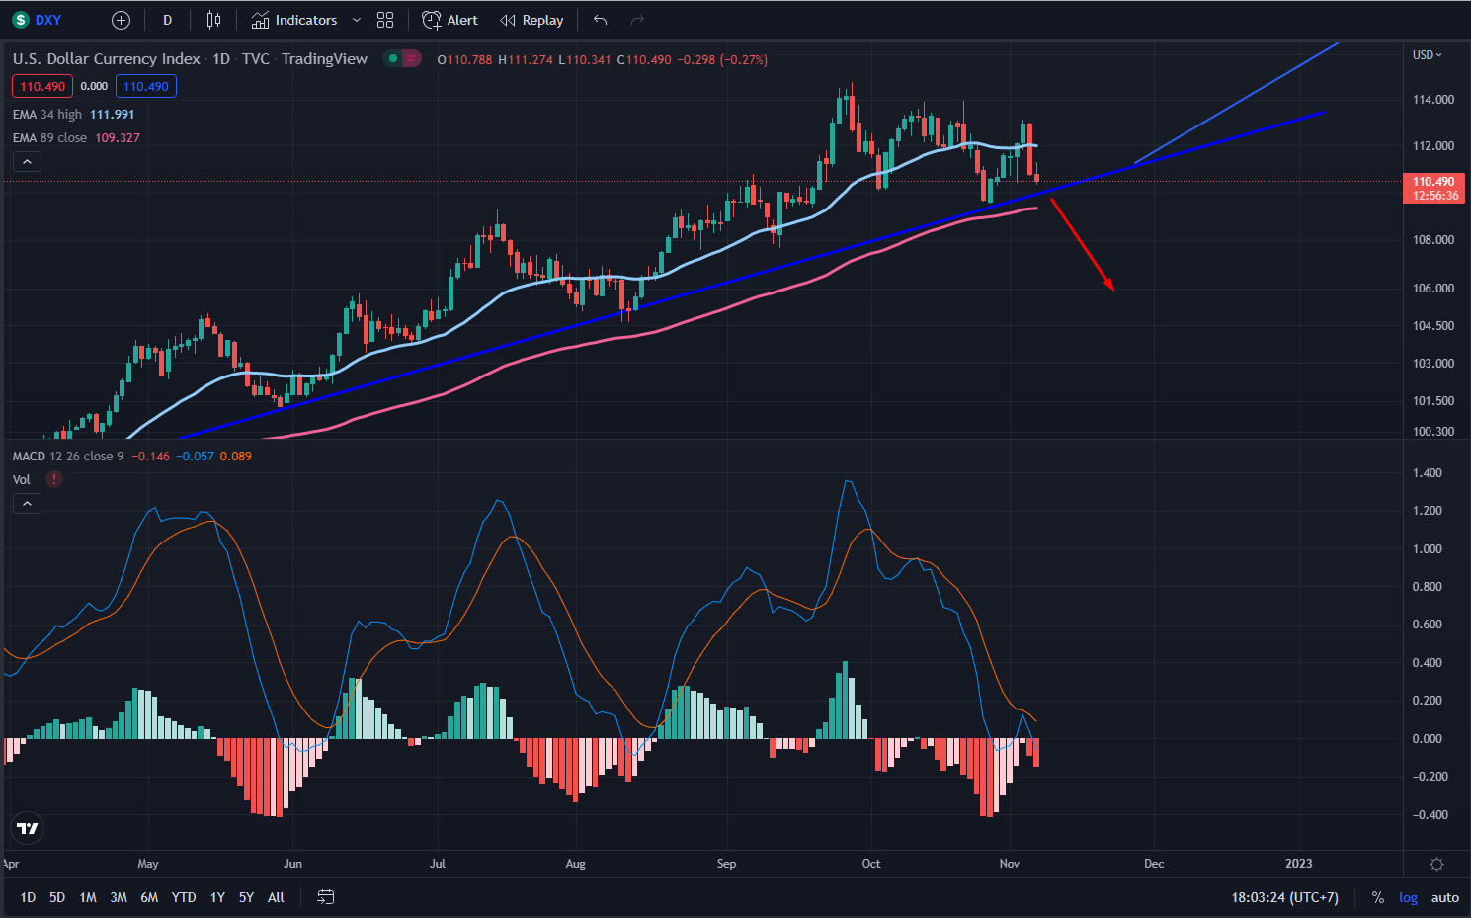The image size is (1471, 918).
Task: Toggle auto scale mode
Action: (1444, 897)
